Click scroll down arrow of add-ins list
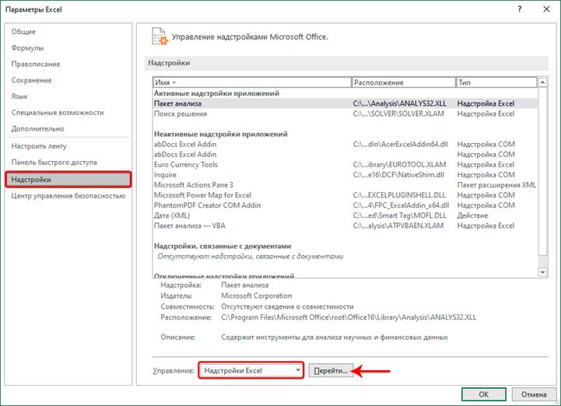 [x=542, y=272]
